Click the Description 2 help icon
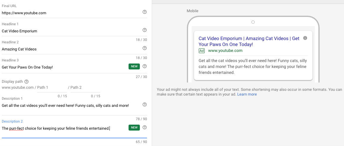 click(x=145, y=127)
